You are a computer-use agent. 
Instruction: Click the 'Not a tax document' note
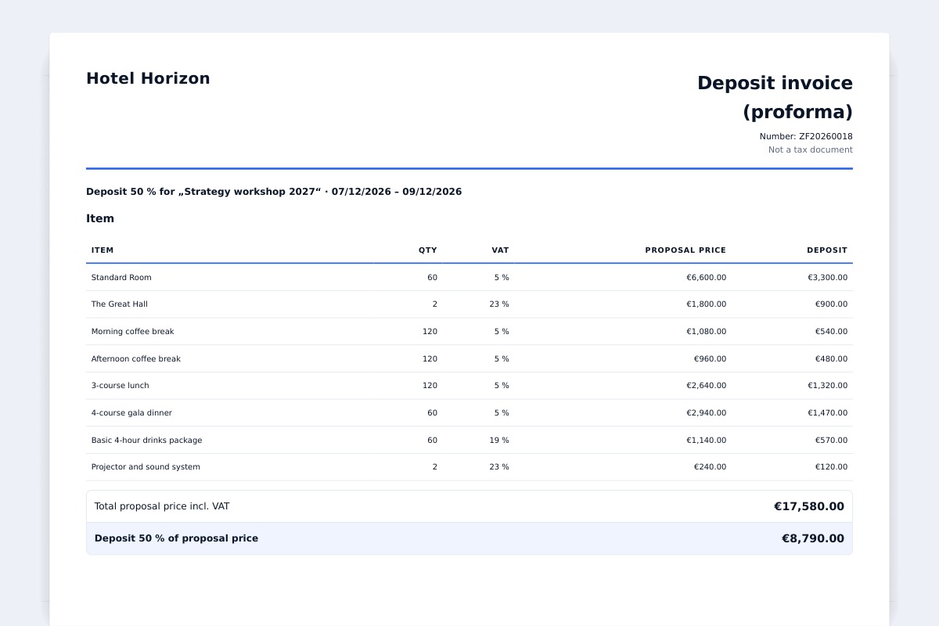click(x=811, y=149)
